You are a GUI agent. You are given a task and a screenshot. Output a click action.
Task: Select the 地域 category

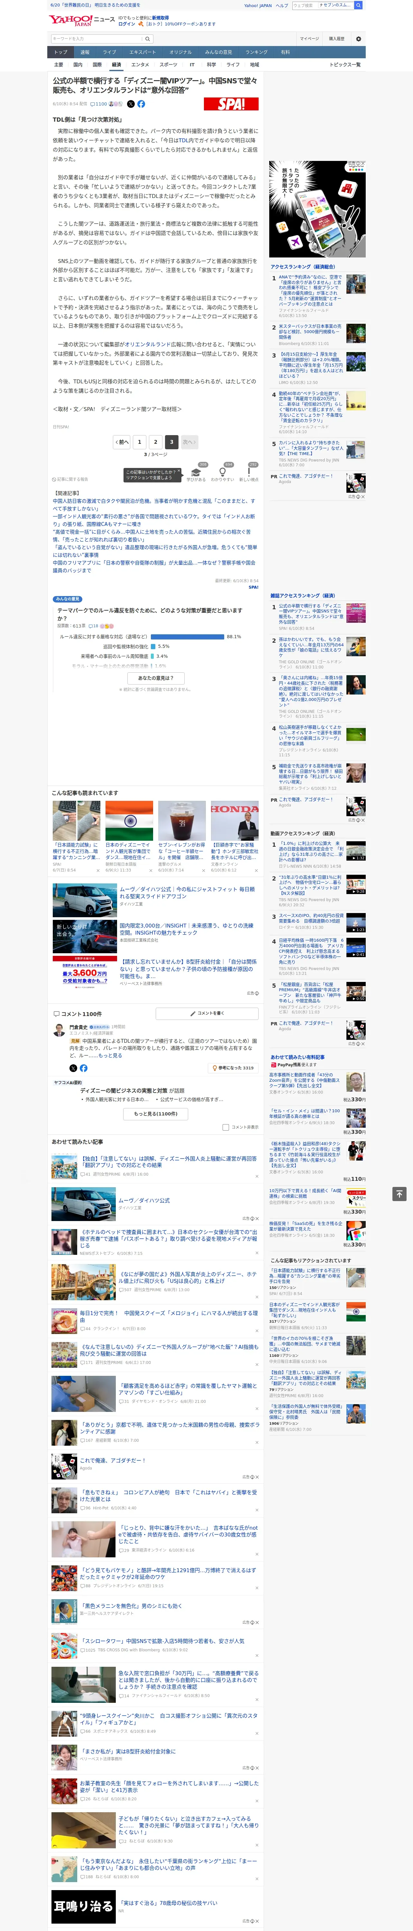coord(255,64)
